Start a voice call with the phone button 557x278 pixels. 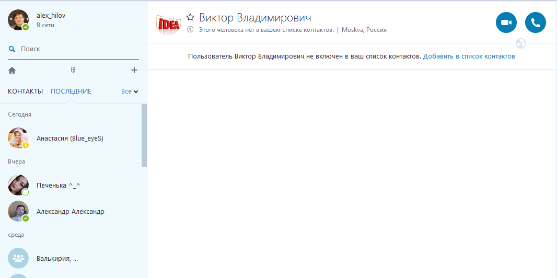(x=535, y=22)
